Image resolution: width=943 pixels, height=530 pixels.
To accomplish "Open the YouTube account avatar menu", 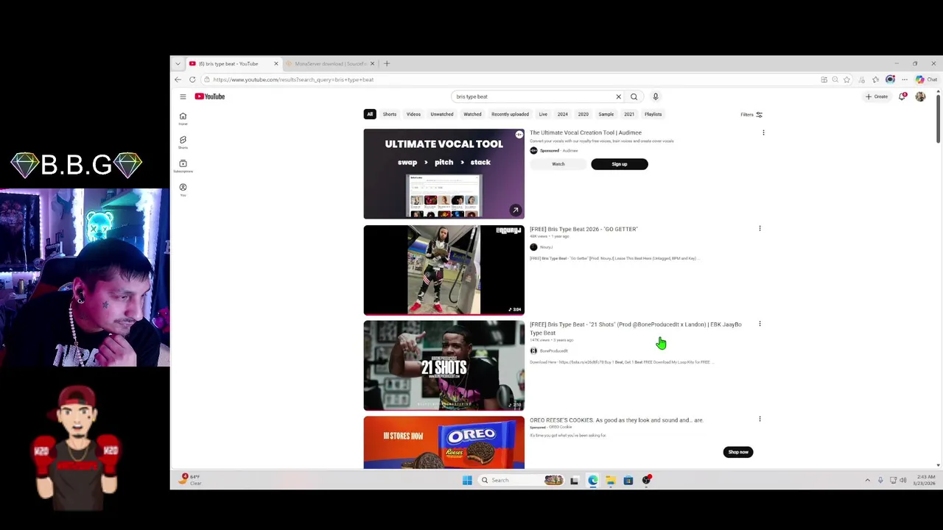I will [x=920, y=96].
